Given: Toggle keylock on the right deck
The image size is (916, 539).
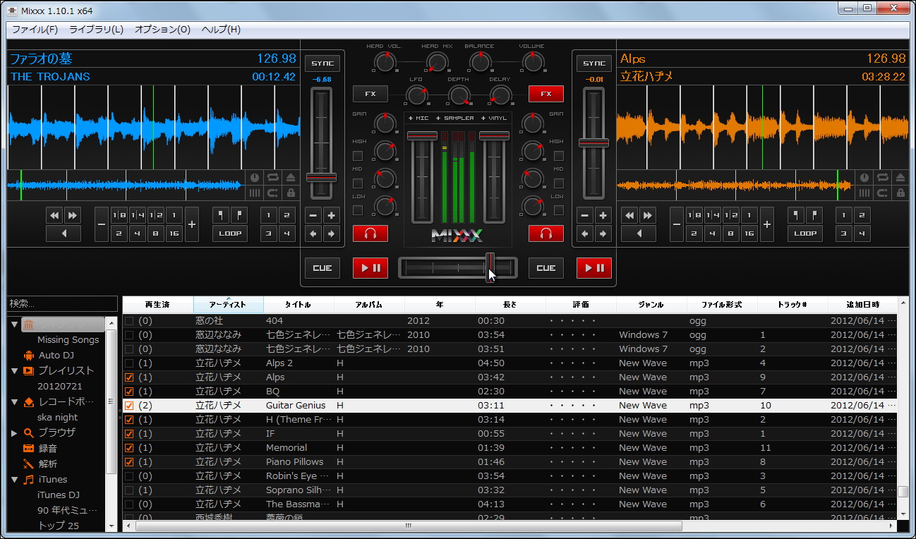Looking at the screenshot, I should 899,192.
